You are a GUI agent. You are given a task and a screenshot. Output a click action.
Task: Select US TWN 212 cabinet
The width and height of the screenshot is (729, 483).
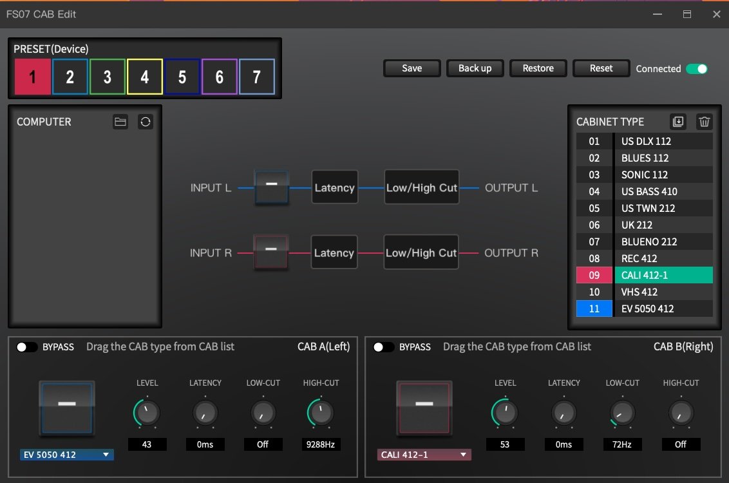coord(645,208)
